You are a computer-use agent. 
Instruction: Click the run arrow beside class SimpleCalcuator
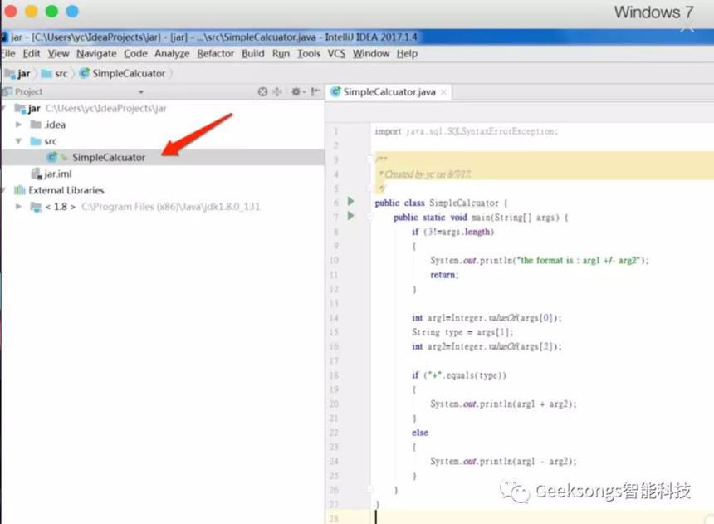tap(350, 202)
